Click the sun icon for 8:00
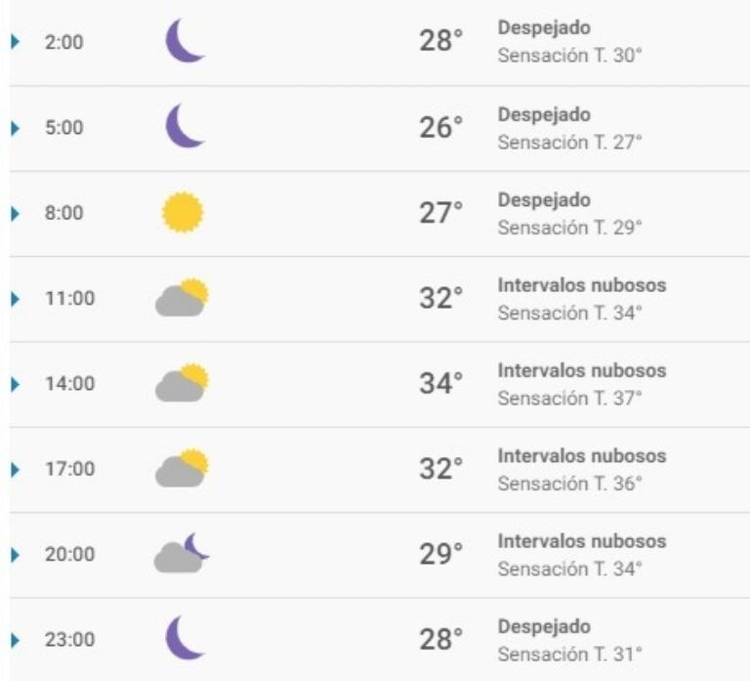The height and width of the screenshot is (681, 750). coord(183,212)
